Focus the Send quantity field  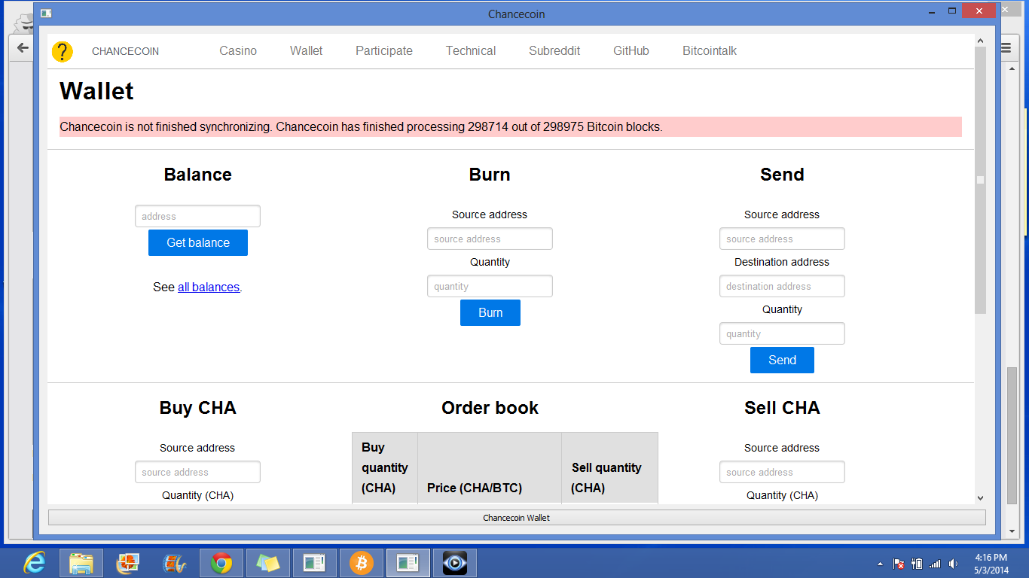pyautogui.click(x=782, y=333)
